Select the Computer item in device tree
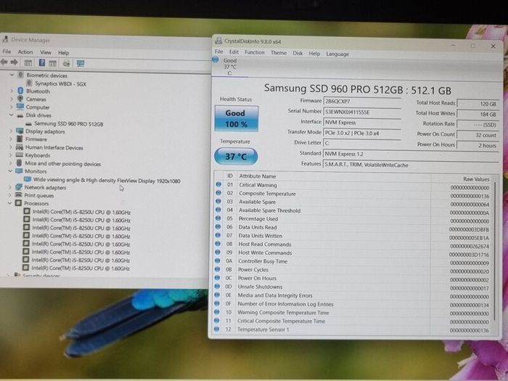 [x=38, y=107]
